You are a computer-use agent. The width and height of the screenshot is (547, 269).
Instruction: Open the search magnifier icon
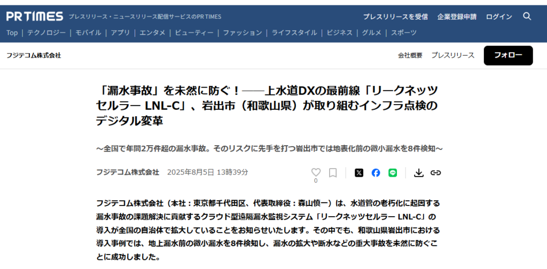[x=527, y=16]
